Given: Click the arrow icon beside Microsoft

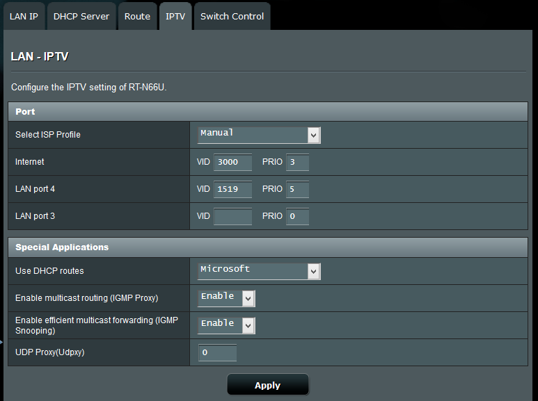Looking at the screenshot, I should click(x=314, y=272).
